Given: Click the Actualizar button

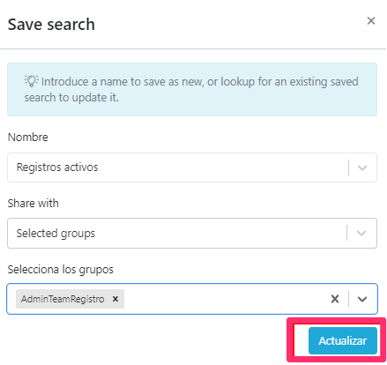Looking at the screenshot, I should [343, 340].
